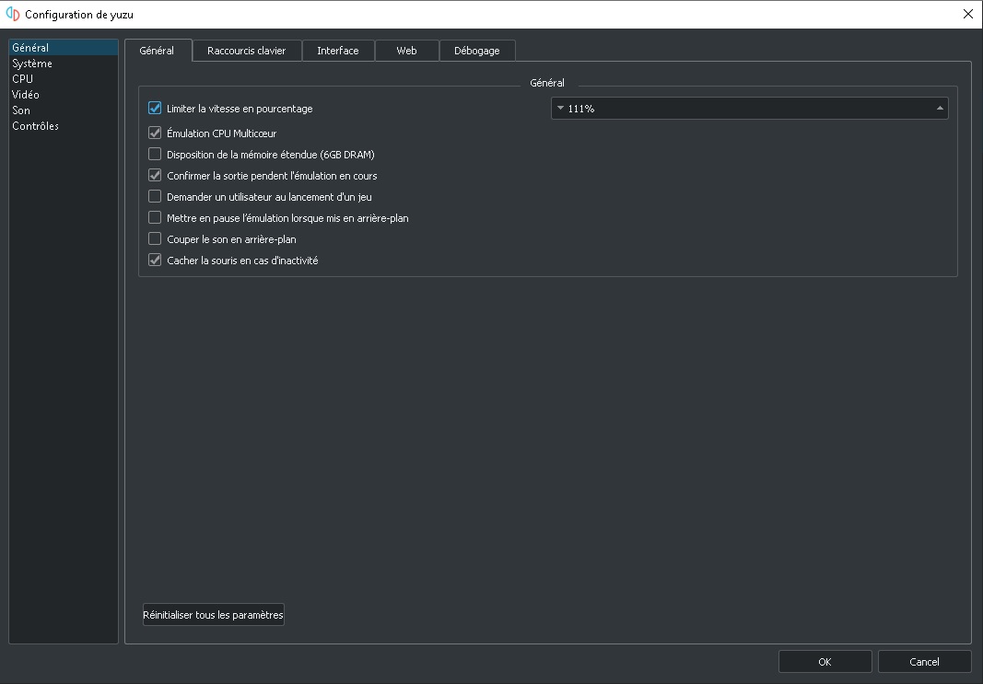The height and width of the screenshot is (684, 983).
Task: Go to the Vidéo settings category
Action: (26, 95)
